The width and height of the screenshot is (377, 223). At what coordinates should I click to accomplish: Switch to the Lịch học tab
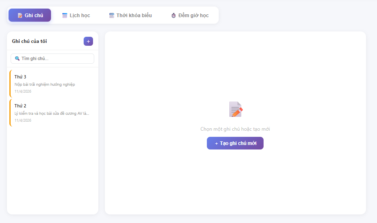tap(76, 16)
